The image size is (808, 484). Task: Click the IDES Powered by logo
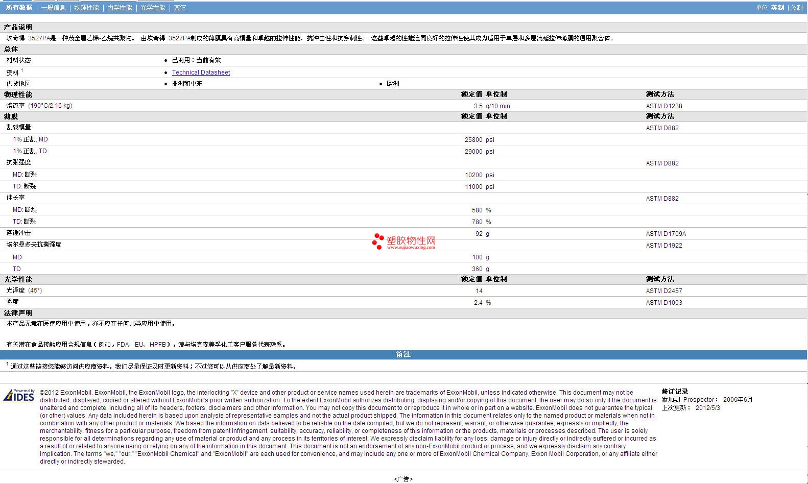[x=19, y=395]
